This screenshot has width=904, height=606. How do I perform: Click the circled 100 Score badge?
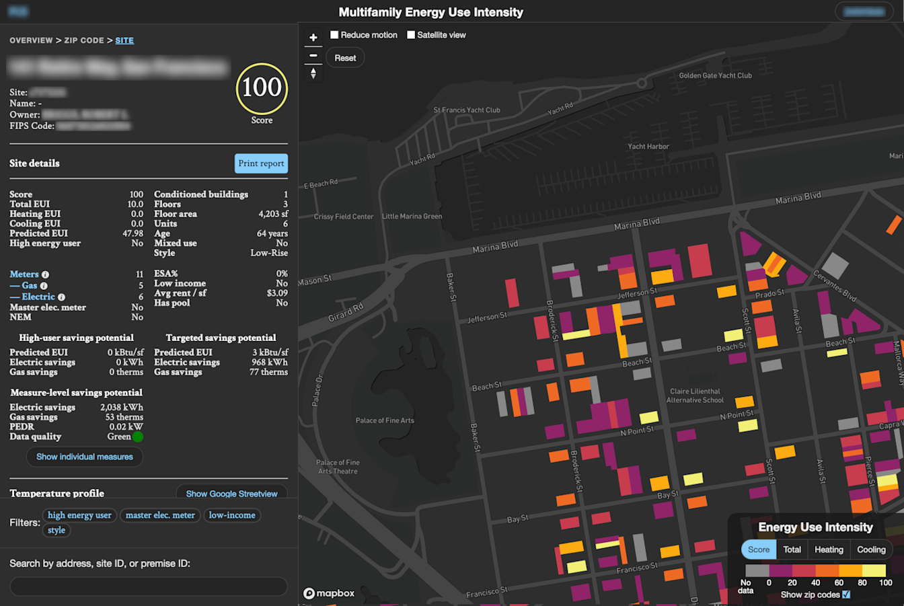[262, 89]
